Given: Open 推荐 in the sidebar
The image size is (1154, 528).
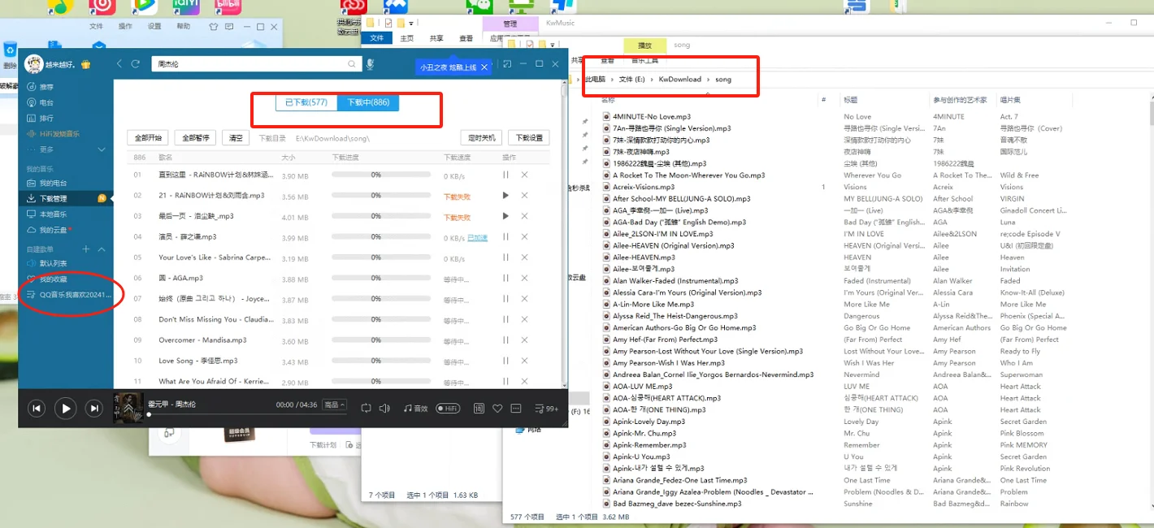Looking at the screenshot, I should point(46,87).
